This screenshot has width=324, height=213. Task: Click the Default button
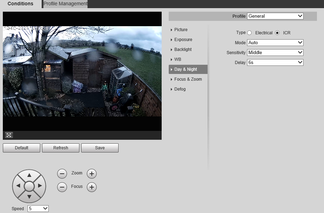pyautogui.click(x=22, y=148)
